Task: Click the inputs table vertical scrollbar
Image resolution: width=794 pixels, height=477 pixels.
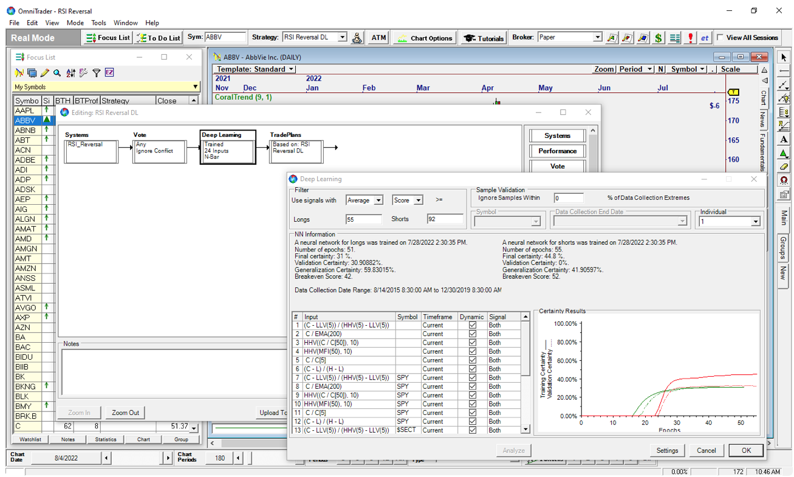Action: click(525, 373)
